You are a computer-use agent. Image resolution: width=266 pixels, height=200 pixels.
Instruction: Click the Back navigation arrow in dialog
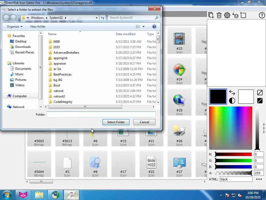click(6, 18)
